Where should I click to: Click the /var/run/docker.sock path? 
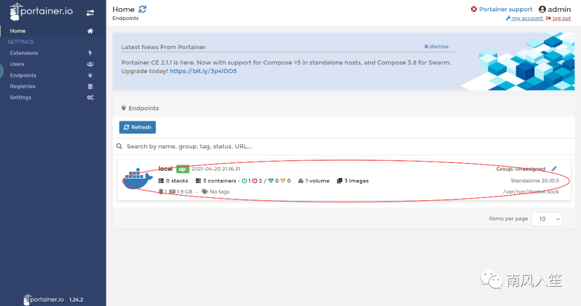click(x=530, y=191)
